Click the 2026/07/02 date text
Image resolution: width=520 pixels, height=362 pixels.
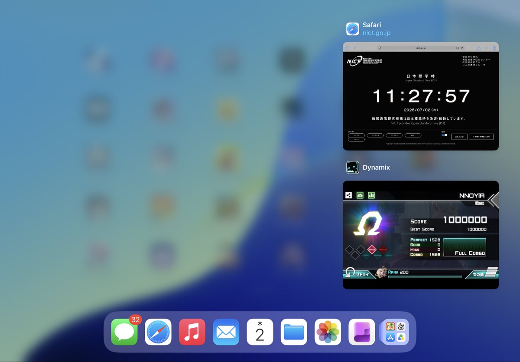point(421,110)
